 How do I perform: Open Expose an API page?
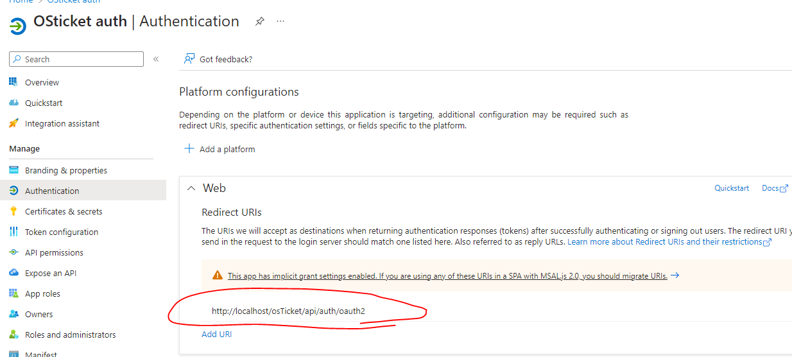coord(50,273)
